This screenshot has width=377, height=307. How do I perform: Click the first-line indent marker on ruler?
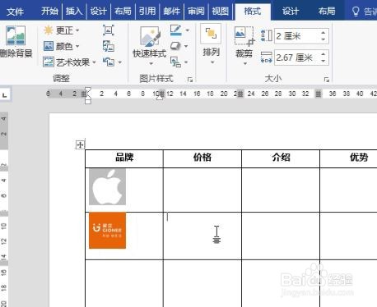click(88, 90)
